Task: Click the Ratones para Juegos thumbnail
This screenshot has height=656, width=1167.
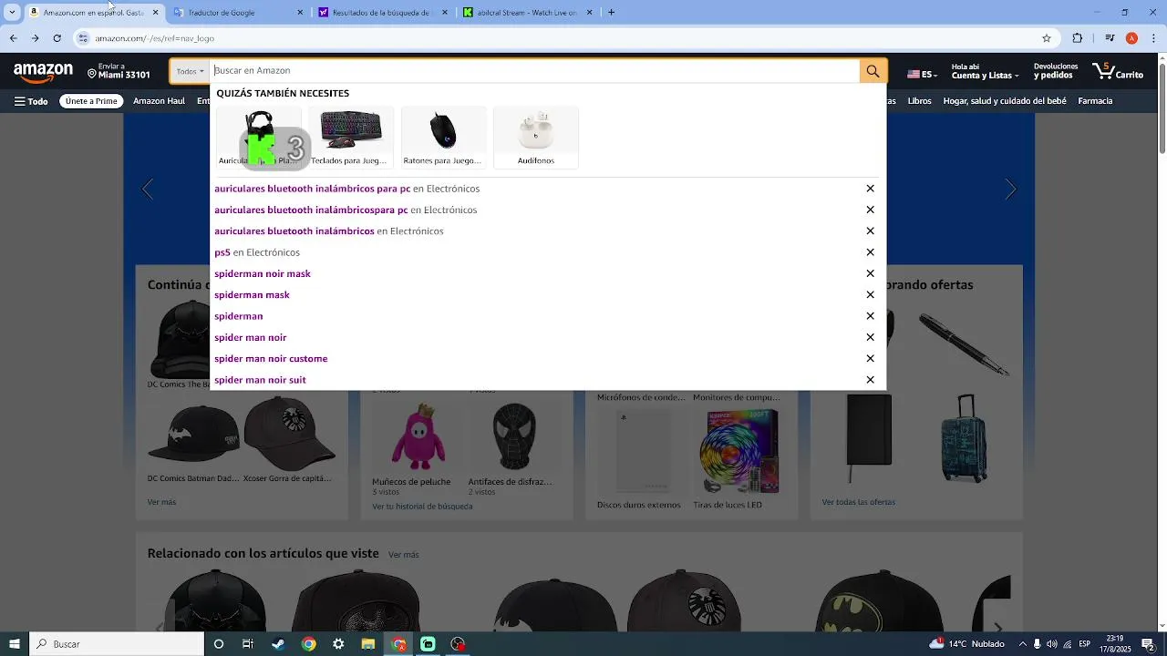Action: click(x=443, y=138)
